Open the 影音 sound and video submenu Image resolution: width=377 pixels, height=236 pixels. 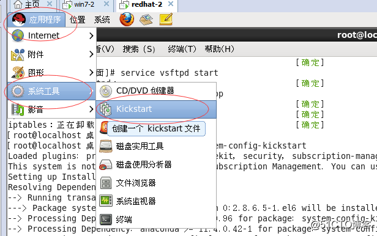[x=52, y=109]
